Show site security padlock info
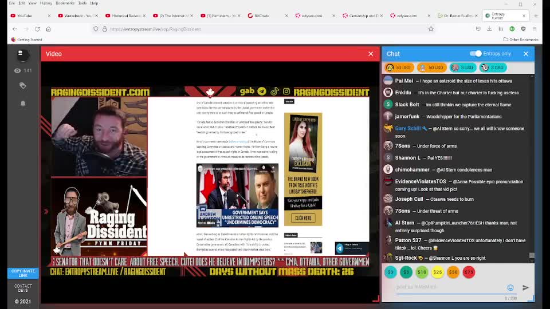Screen dimensions: 550x309 coord(104,29)
